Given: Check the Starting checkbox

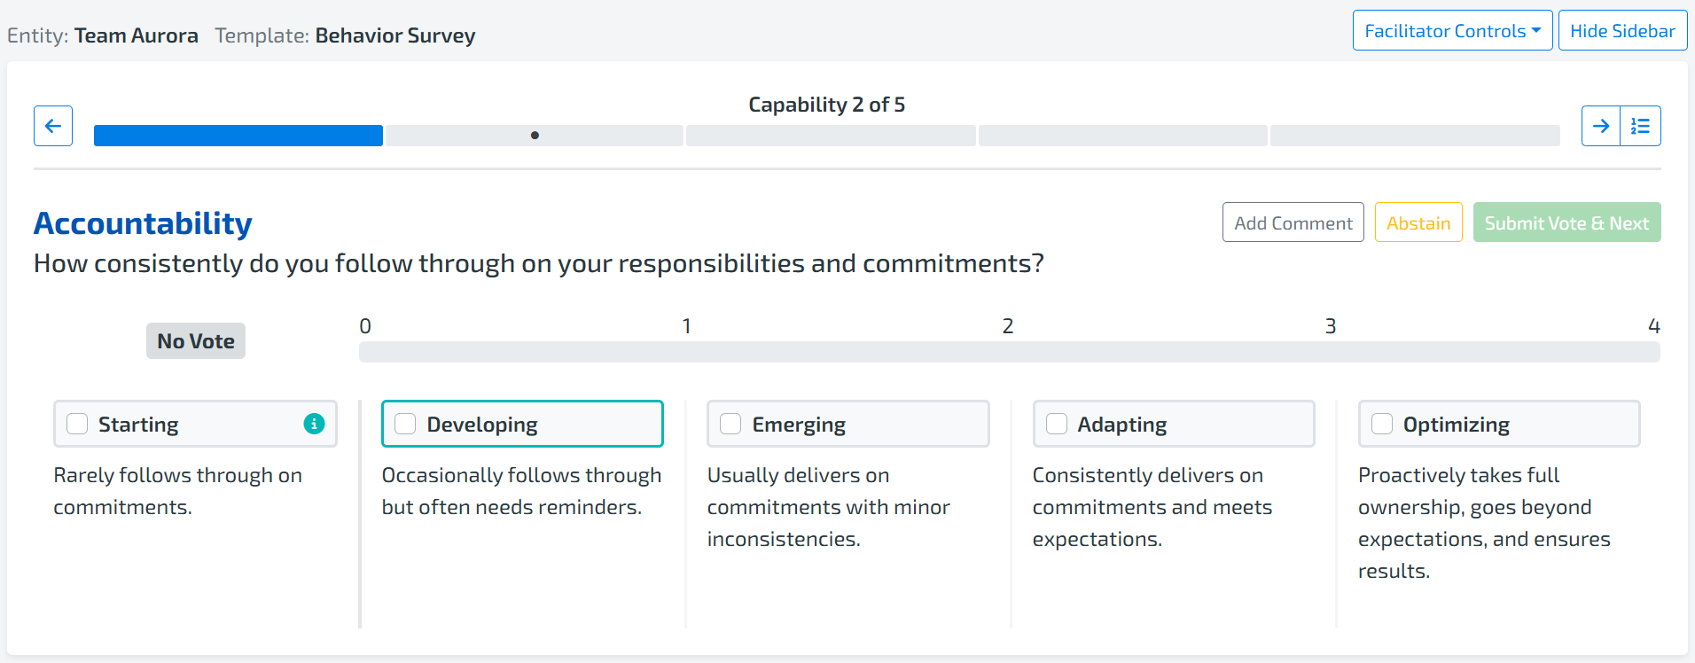Looking at the screenshot, I should click(78, 424).
